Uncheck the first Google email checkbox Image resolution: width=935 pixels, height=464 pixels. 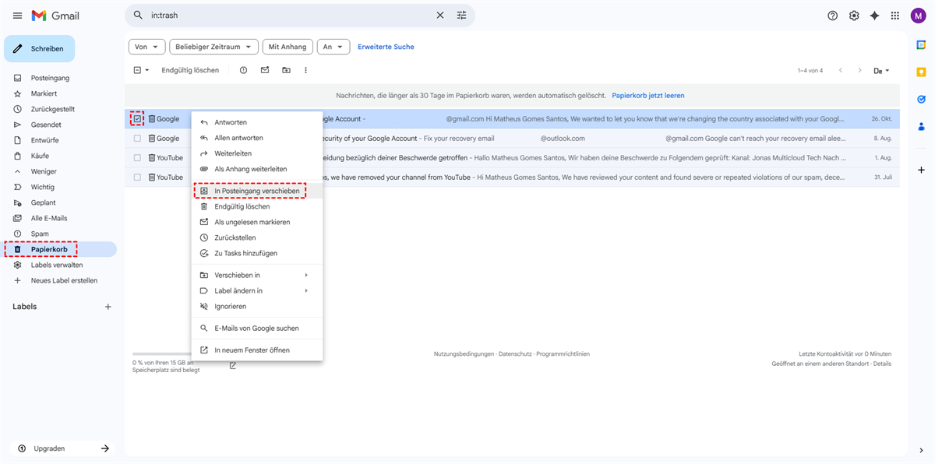click(x=137, y=119)
